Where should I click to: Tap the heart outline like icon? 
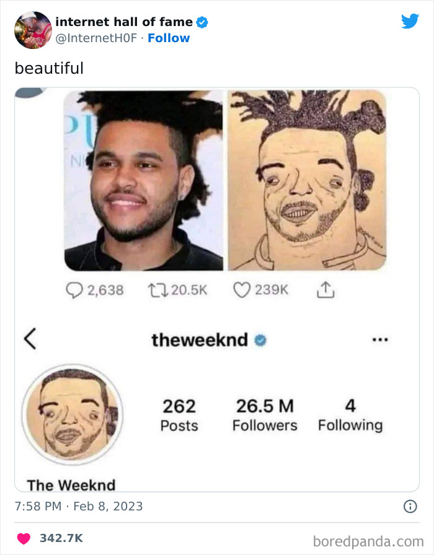[x=242, y=290]
